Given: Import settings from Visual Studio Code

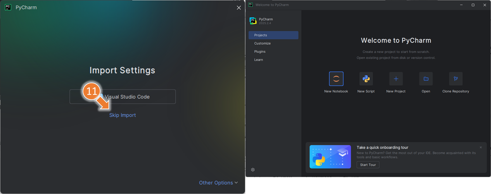Looking at the screenshot, I should (123, 97).
